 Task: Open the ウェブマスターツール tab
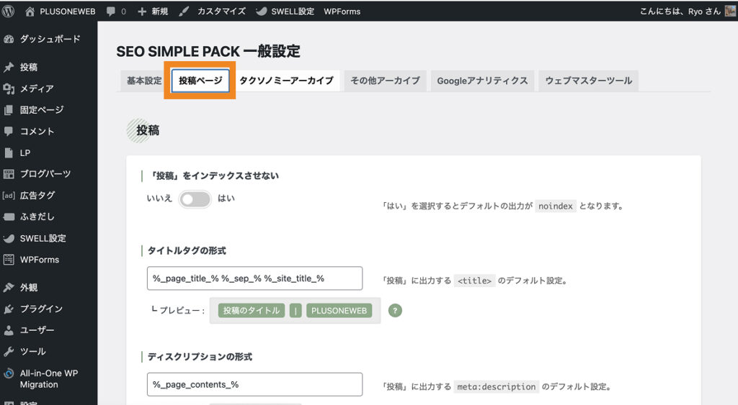(588, 81)
